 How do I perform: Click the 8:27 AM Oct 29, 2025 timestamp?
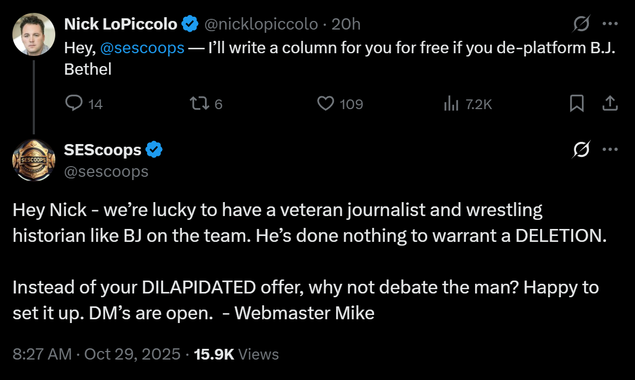(x=97, y=354)
